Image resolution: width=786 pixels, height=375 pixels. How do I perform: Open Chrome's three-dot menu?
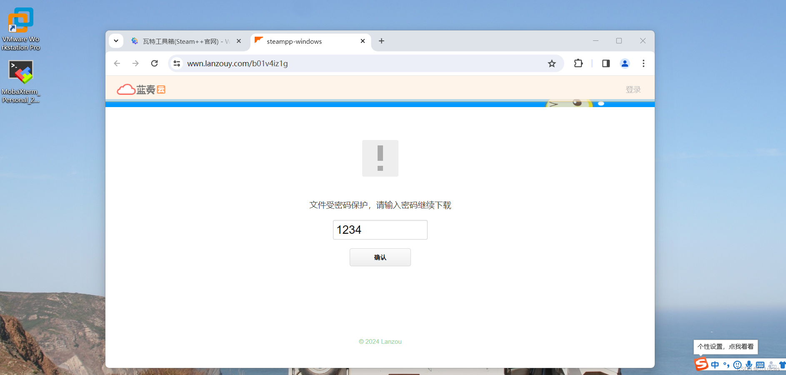tap(643, 63)
